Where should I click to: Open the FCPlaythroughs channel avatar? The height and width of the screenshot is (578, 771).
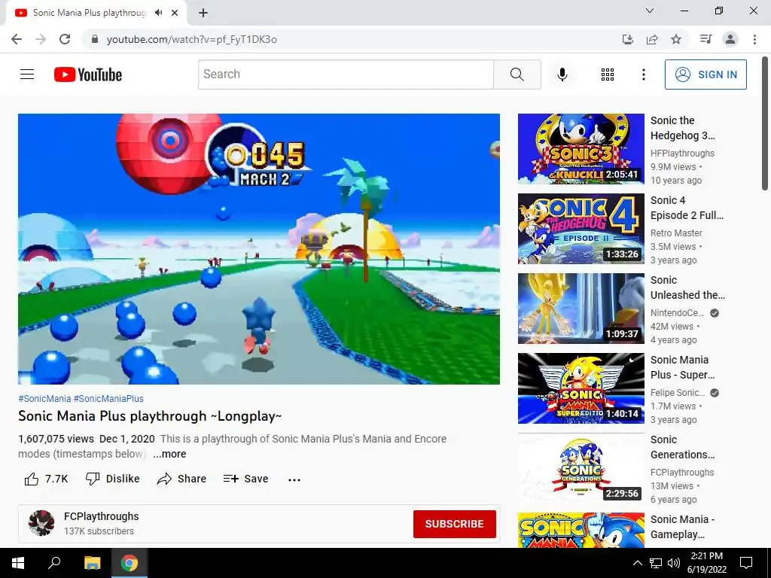coord(41,523)
